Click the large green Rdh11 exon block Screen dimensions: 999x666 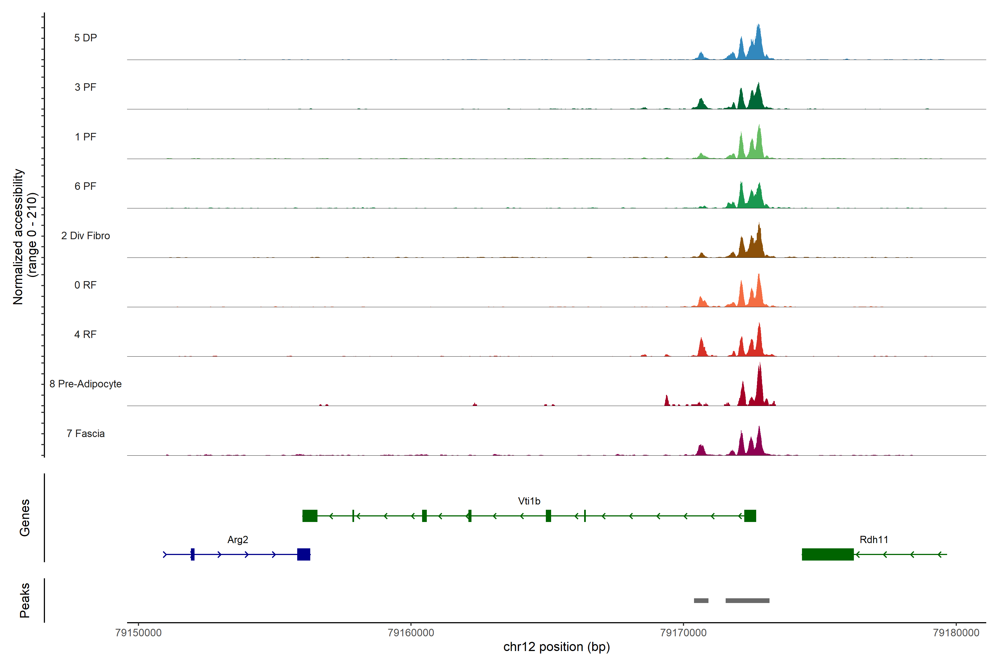[828, 554]
